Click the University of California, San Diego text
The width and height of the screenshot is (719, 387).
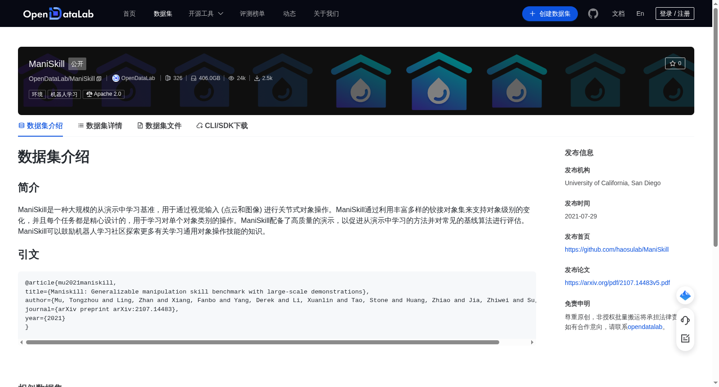pyautogui.click(x=612, y=183)
